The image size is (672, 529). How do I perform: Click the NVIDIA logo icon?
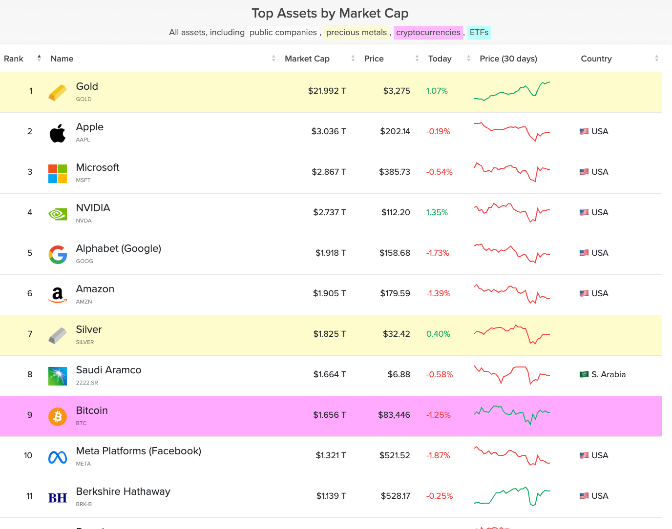point(58,214)
